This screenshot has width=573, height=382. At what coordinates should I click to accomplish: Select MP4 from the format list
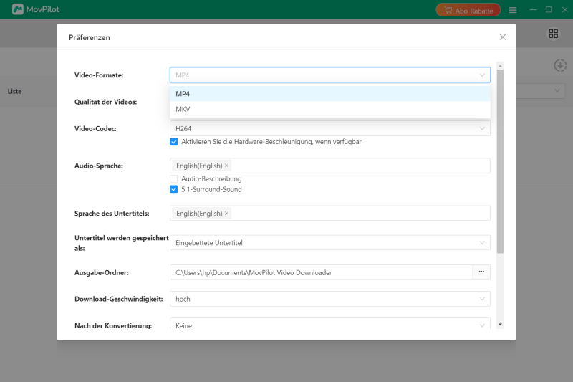click(330, 94)
